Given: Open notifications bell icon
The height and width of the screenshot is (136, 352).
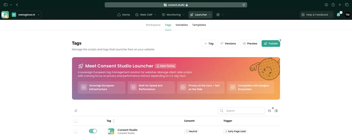Looking at the screenshot, I should coord(338,15).
